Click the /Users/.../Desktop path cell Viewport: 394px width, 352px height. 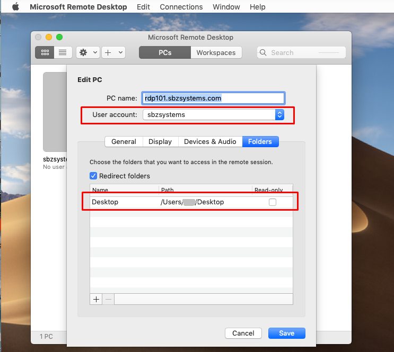click(x=192, y=202)
